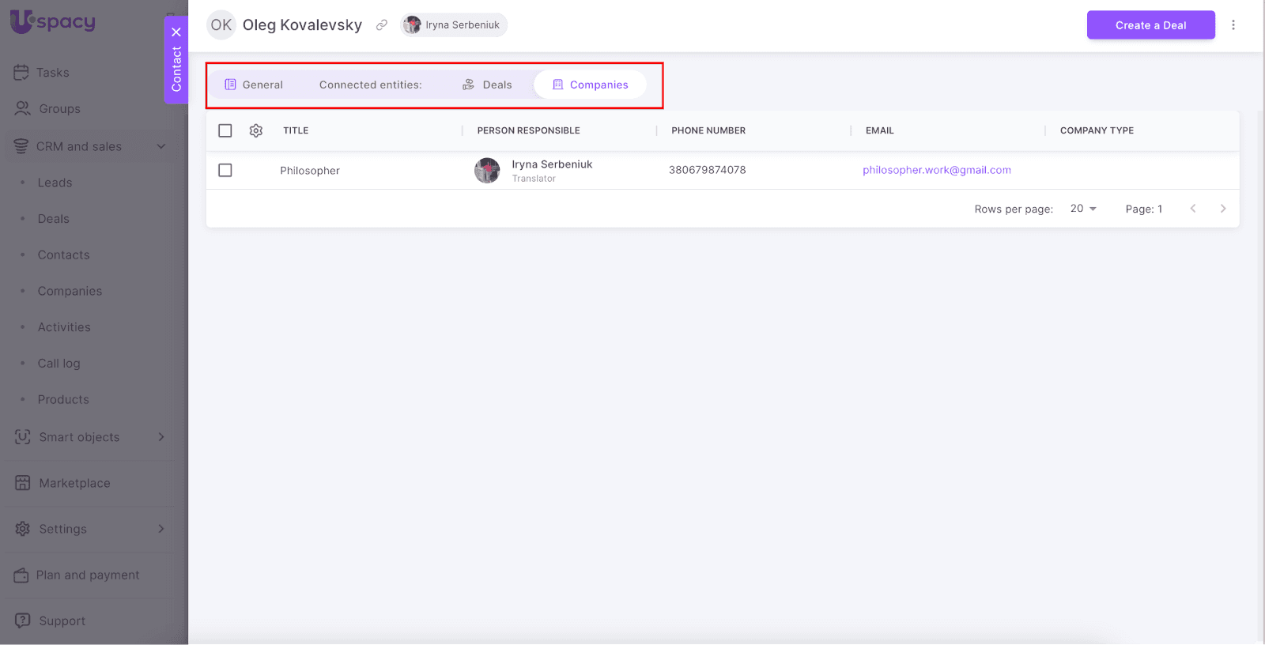Toggle the select-all checkbox in table header
The image size is (1265, 645).
coord(225,130)
